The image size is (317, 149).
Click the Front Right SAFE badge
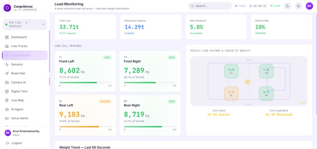171,58
